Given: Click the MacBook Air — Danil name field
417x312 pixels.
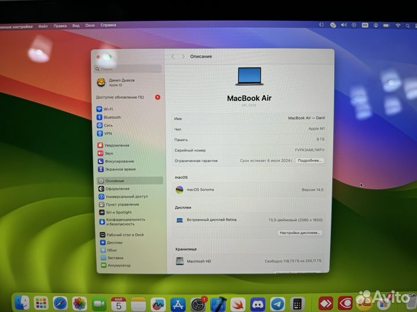Looking at the screenshot, I should coord(306,118).
